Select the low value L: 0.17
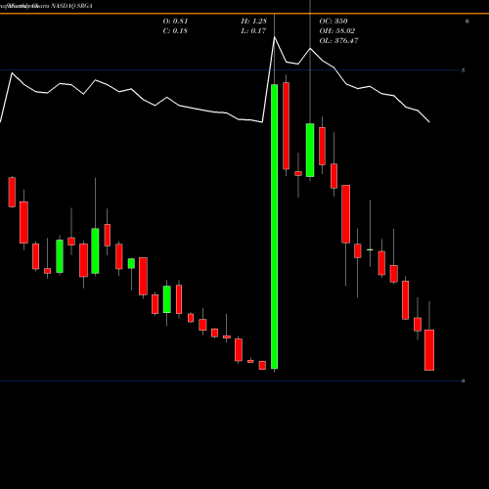Image resolution: width=489 pixels, height=489 pixels. click(x=253, y=31)
